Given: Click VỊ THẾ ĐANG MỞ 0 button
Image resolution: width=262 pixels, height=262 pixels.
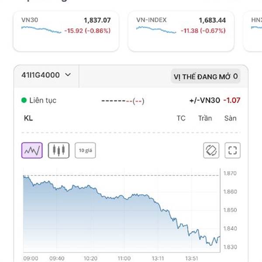Looking at the screenshot, I should pos(206,76).
